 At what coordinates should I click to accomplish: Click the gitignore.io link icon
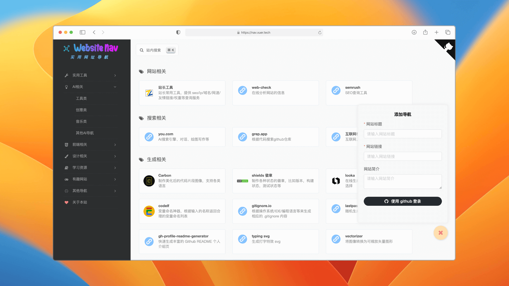(x=243, y=211)
